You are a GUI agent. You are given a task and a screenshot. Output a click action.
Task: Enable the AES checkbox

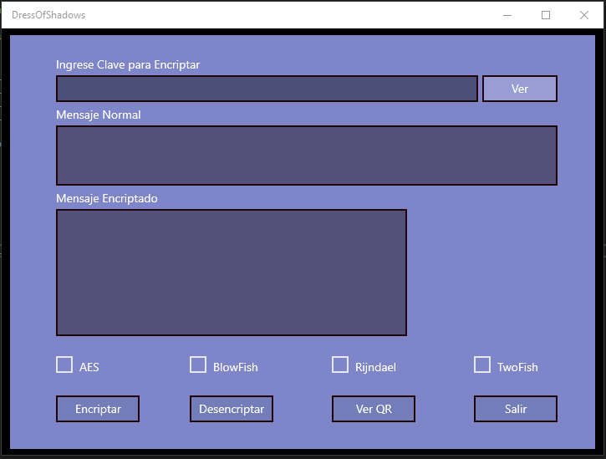[x=64, y=365]
